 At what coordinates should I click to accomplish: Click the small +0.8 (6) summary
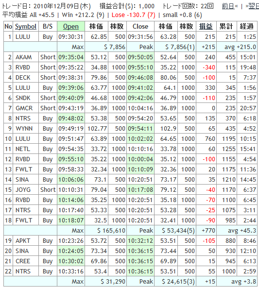click(x=182, y=15)
